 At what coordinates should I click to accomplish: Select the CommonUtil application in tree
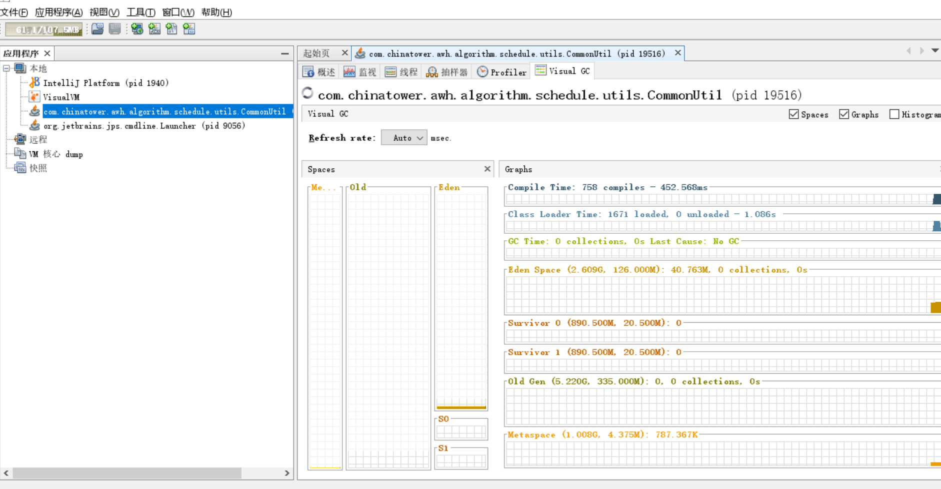pos(167,111)
